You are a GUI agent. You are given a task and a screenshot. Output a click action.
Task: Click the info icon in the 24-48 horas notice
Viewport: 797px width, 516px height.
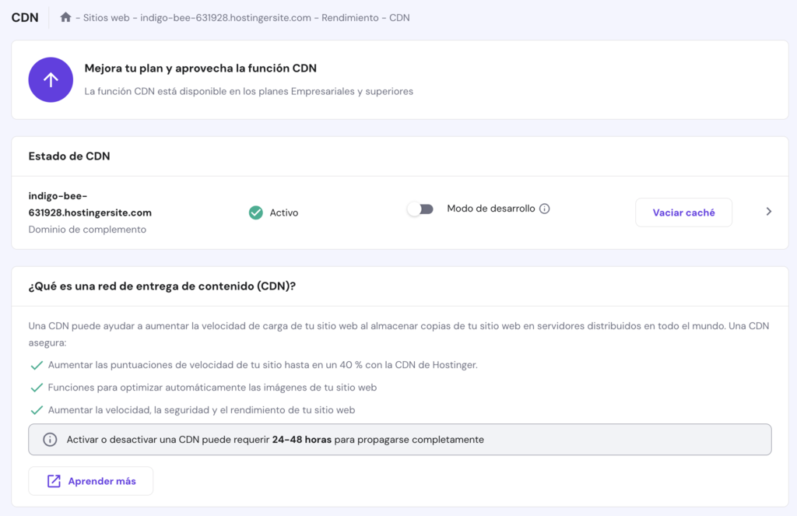[x=50, y=440]
